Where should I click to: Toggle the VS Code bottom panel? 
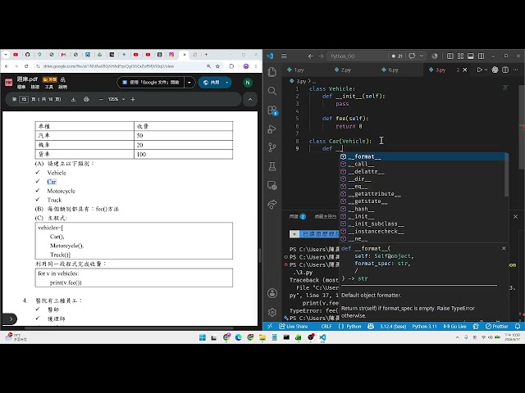(x=471, y=56)
